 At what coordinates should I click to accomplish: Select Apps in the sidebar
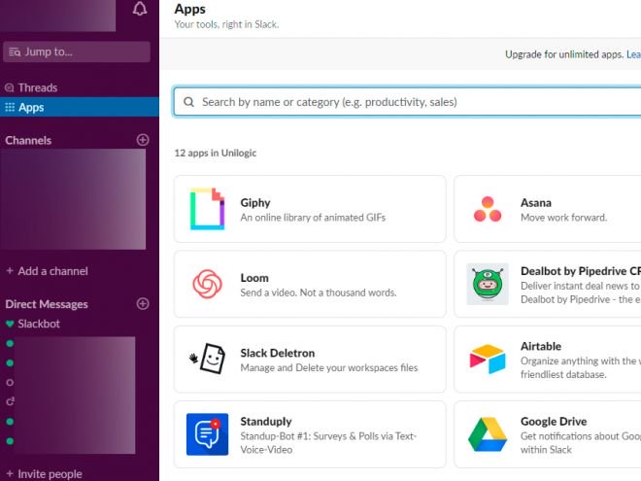[80, 107]
